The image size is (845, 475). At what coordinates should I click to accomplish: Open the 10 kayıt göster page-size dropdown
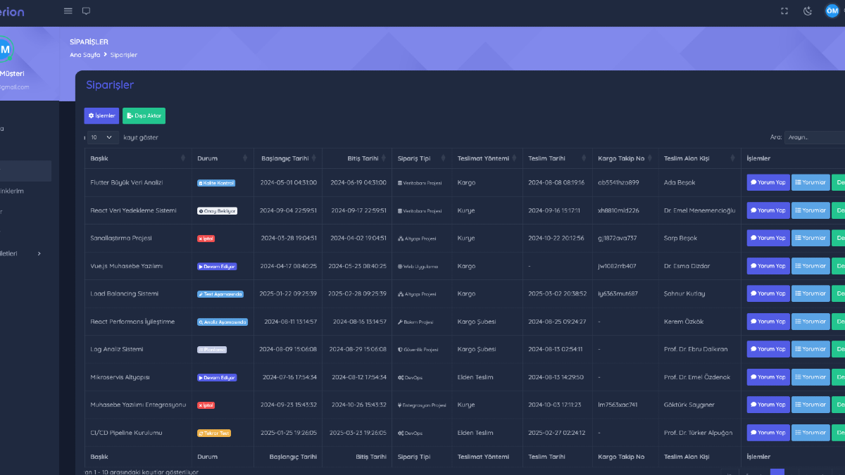pyautogui.click(x=103, y=138)
